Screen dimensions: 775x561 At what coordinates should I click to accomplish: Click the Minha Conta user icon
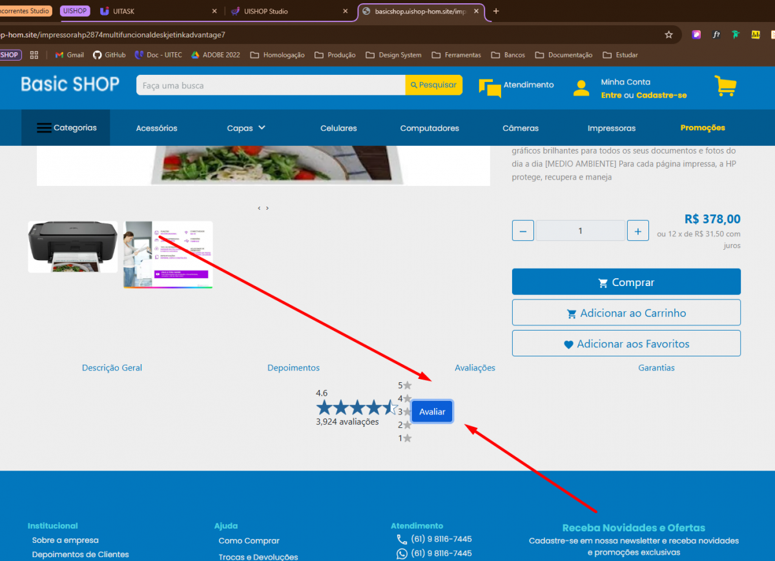click(x=581, y=88)
